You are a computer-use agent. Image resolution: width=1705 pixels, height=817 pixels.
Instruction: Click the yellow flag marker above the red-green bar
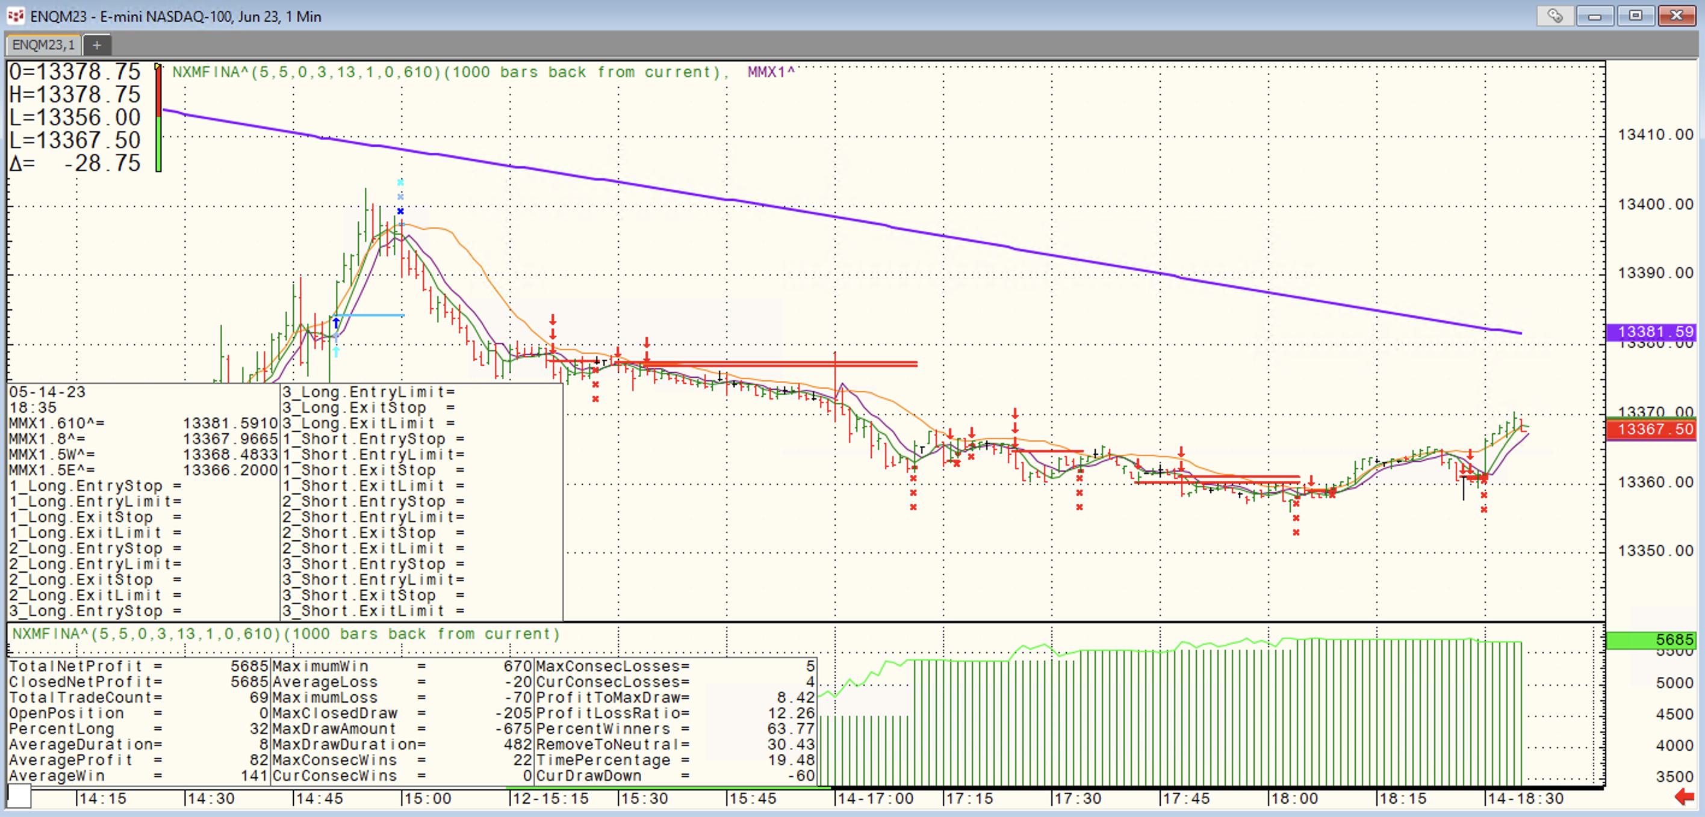click(158, 66)
